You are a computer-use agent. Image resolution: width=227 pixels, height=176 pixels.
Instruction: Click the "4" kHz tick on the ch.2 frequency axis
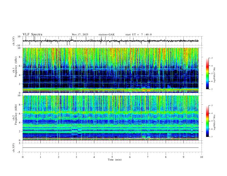pos(20,123)
